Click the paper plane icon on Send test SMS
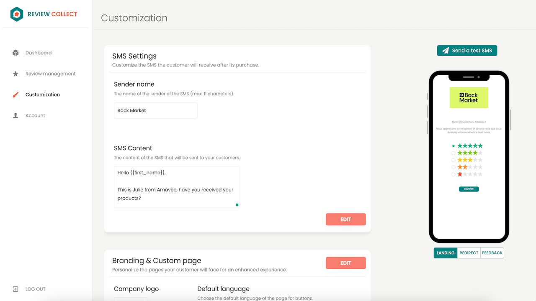 [446, 51]
